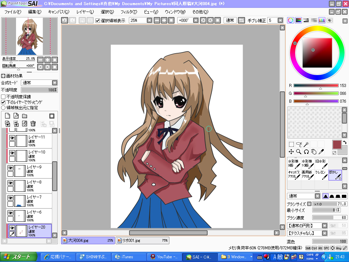Open the brush mode 通常 dropdown
The width and height of the screenshot is (349, 262).
[x=317, y=196]
